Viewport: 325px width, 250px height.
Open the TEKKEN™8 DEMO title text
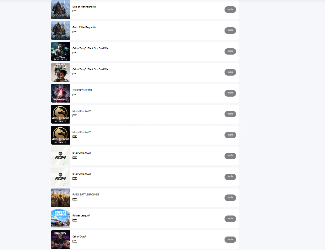coord(82,90)
